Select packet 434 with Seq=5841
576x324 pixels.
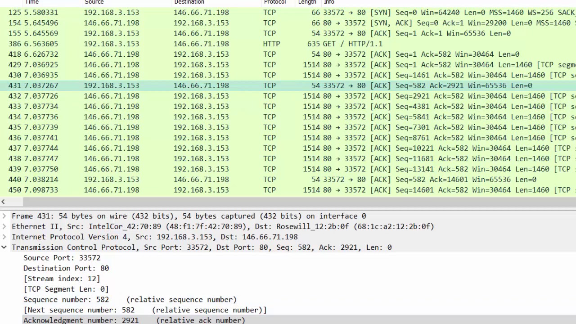(288, 117)
